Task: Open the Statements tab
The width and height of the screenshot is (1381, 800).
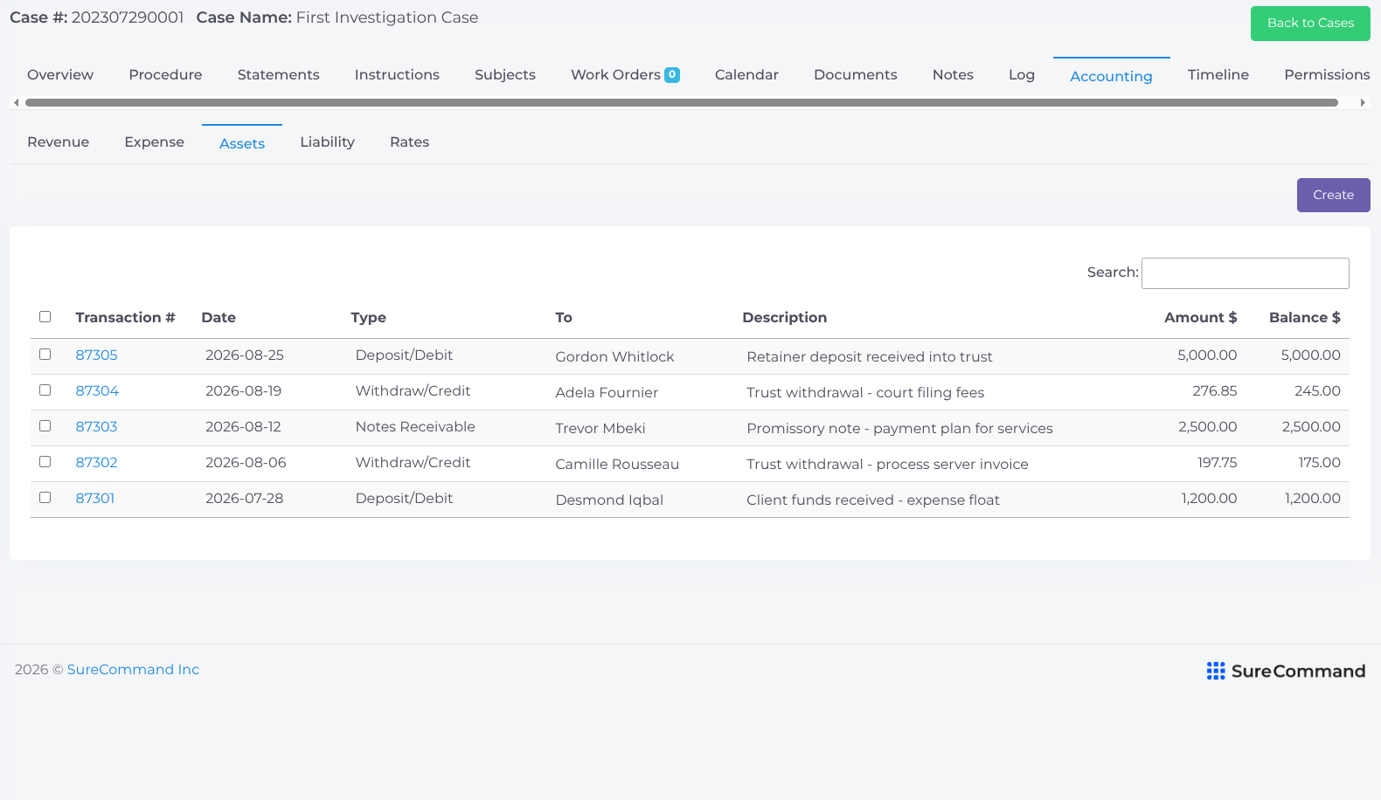Action: pyautogui.click(x=278, y=75)
